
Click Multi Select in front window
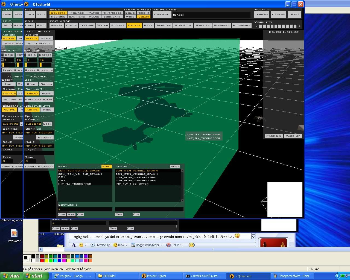39,43
